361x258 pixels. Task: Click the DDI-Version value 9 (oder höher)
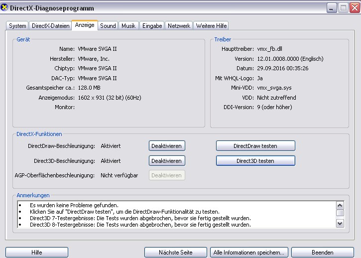point(274,107)
